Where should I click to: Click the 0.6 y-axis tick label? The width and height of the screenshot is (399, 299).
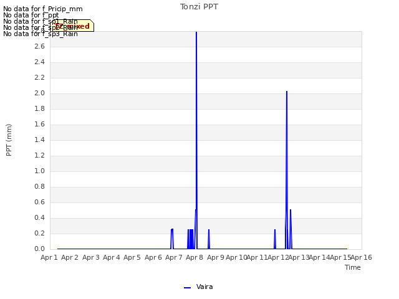coord(39,202)
